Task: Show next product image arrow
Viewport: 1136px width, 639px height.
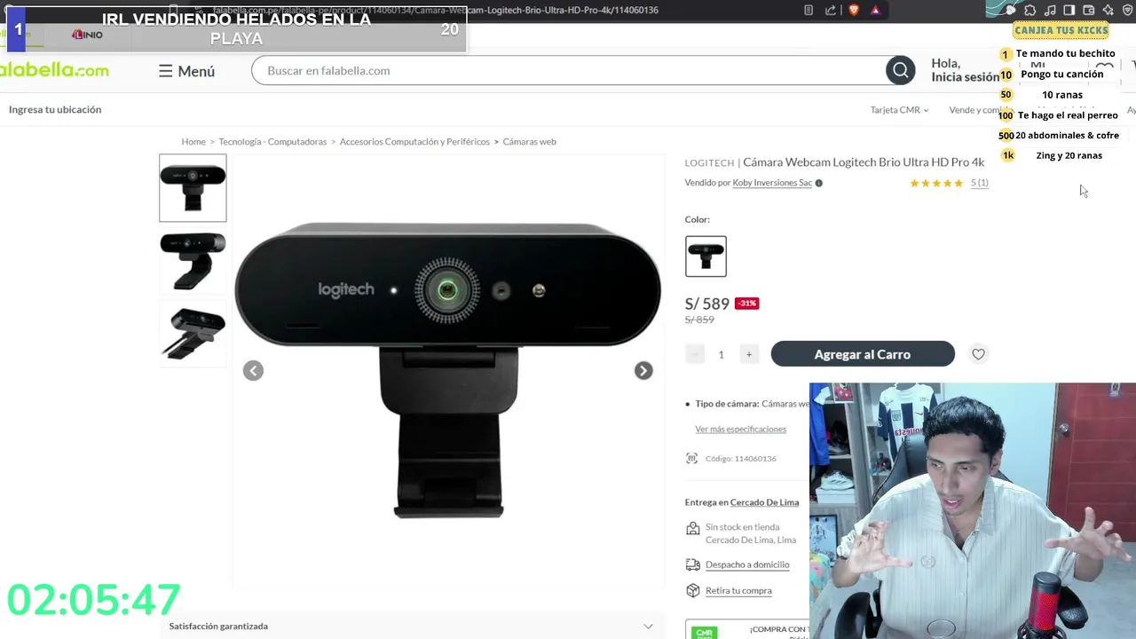Action: point(643,370)
